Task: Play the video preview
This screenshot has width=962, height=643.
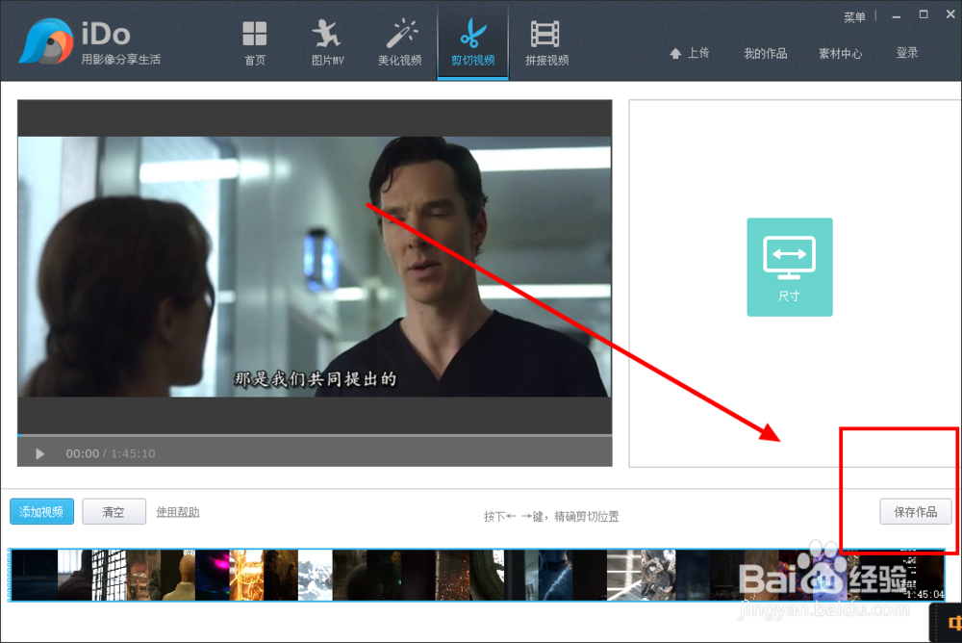Action: [39, 453]
